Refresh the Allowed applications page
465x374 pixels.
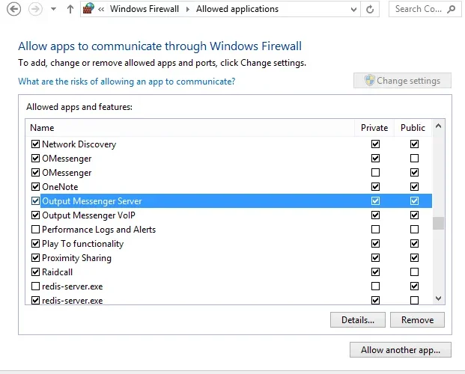point(370,10)
